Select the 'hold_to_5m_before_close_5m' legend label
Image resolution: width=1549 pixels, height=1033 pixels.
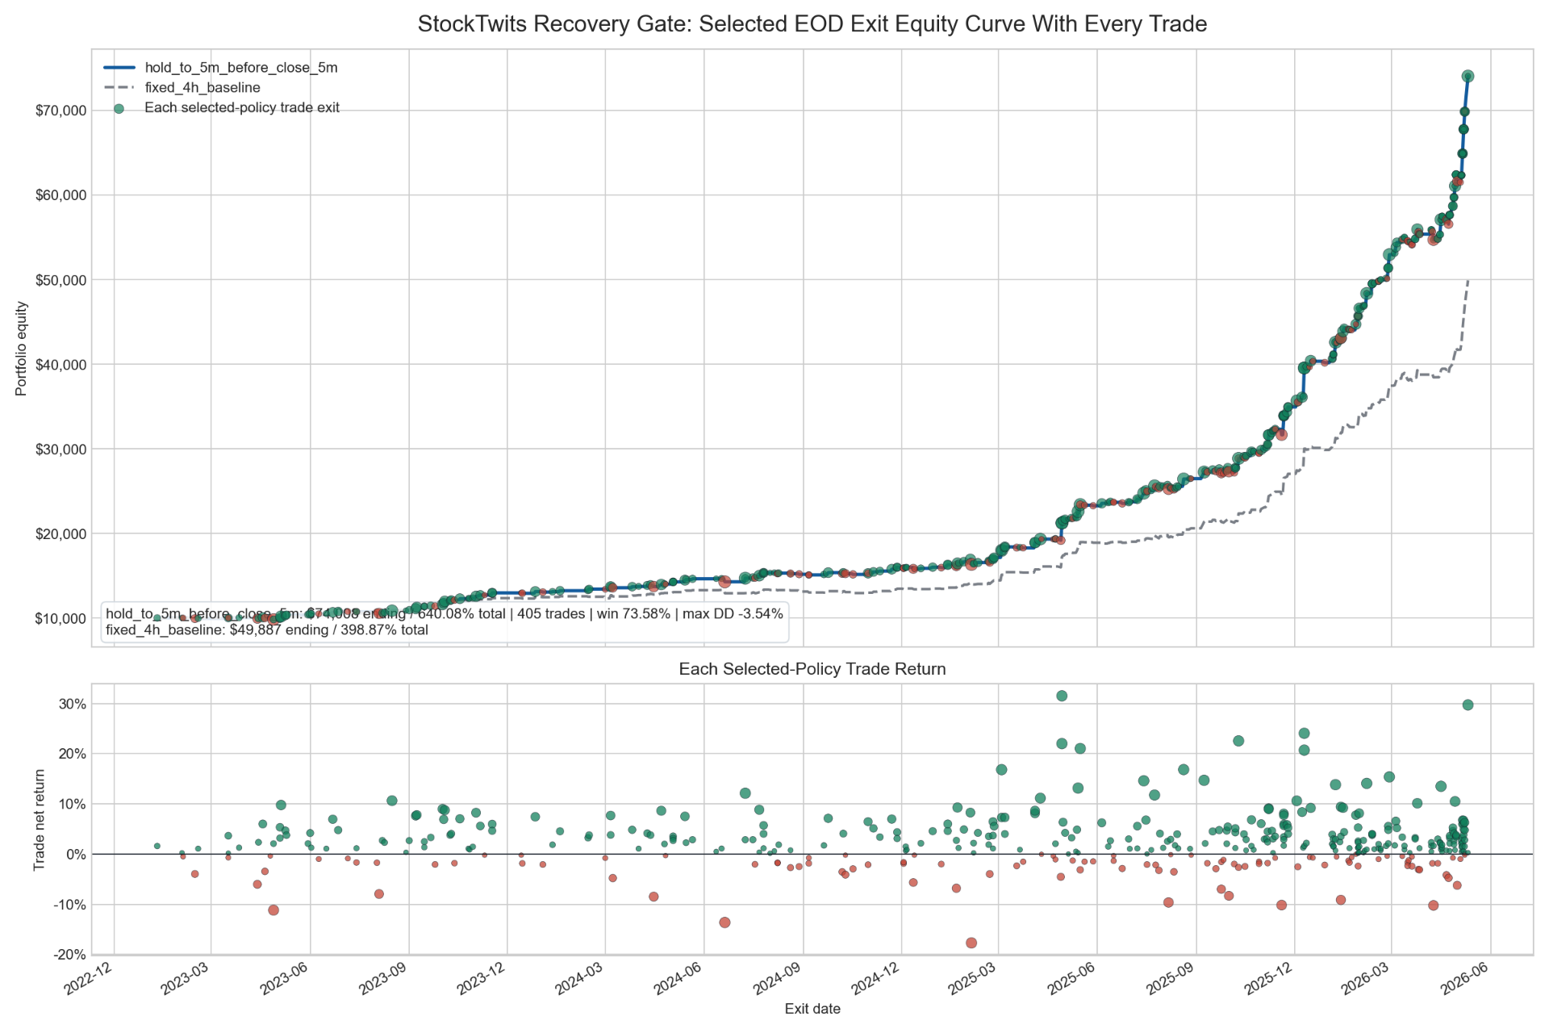click(241, 68)
